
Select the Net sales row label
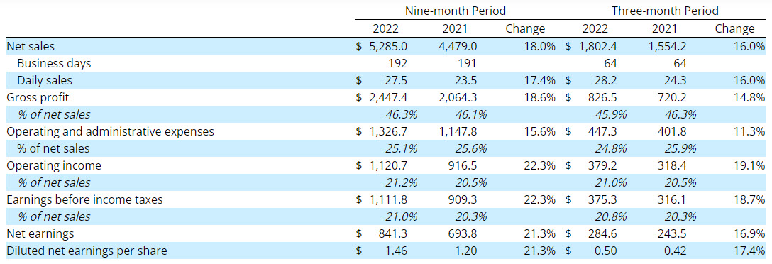[x=31, y=46]
